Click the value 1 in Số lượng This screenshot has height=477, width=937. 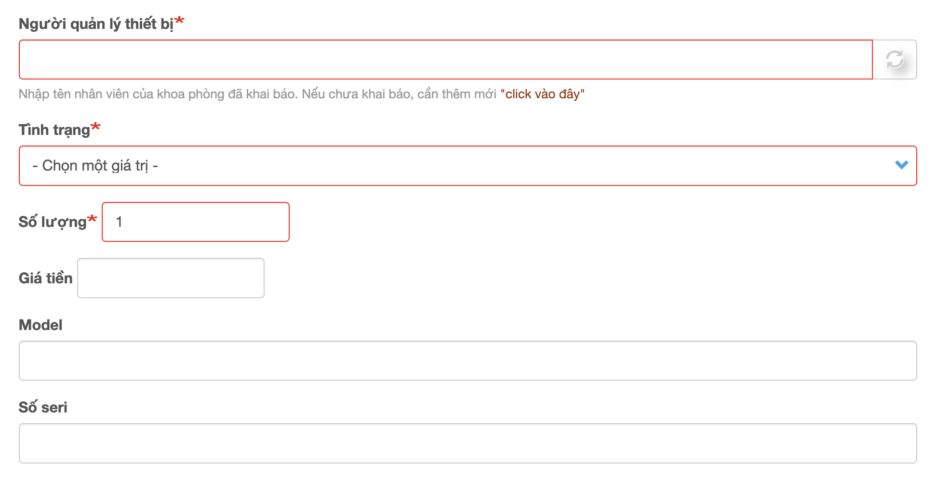(119, 222)
